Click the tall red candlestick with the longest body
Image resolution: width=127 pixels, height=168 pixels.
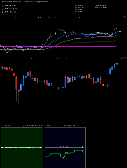click(x=16, y=83)
